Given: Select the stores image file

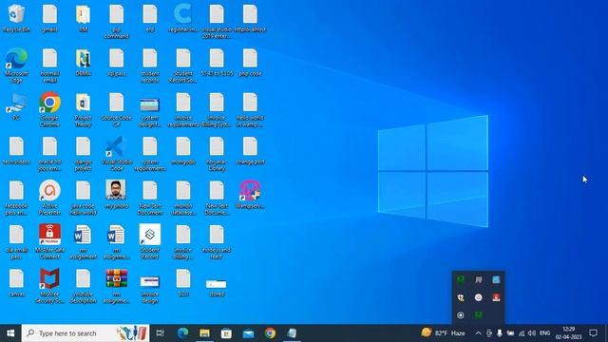Looking at the screenshot, I should coord(217,288).
